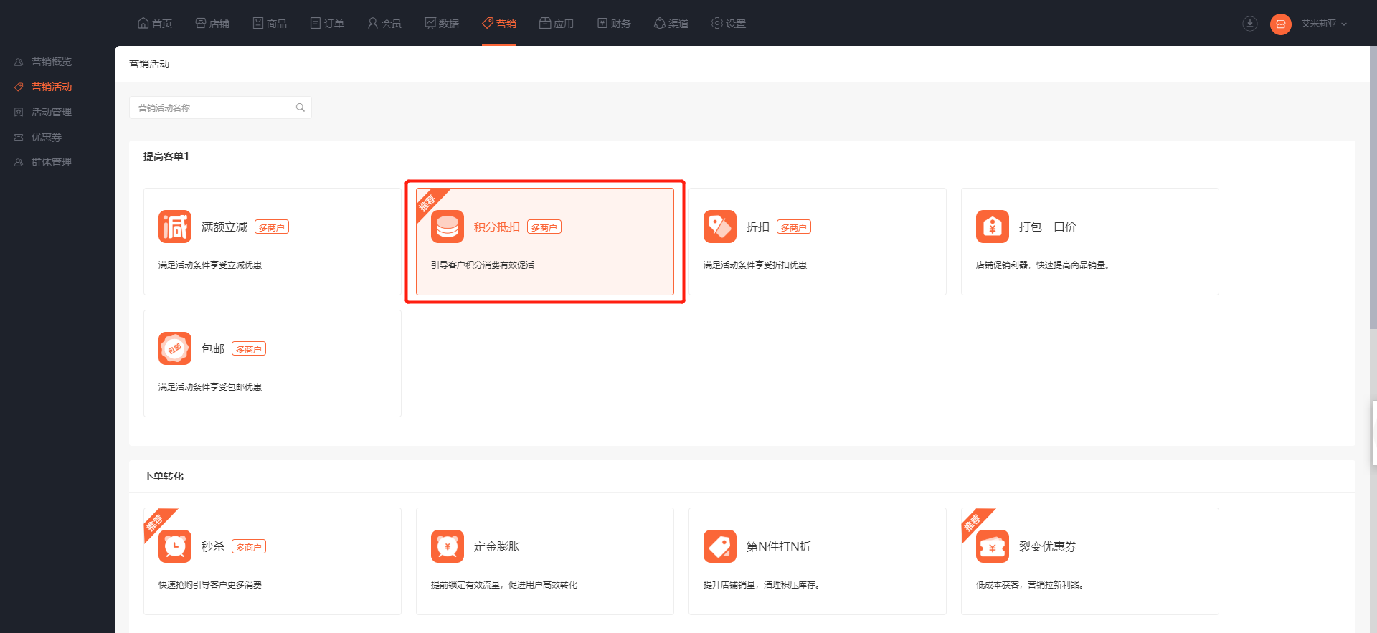Screen dimensions: 1377x633
Task: Click the 裂变优惠券 coupon icon
Action: pyautogui.click(x=993, y=546)
